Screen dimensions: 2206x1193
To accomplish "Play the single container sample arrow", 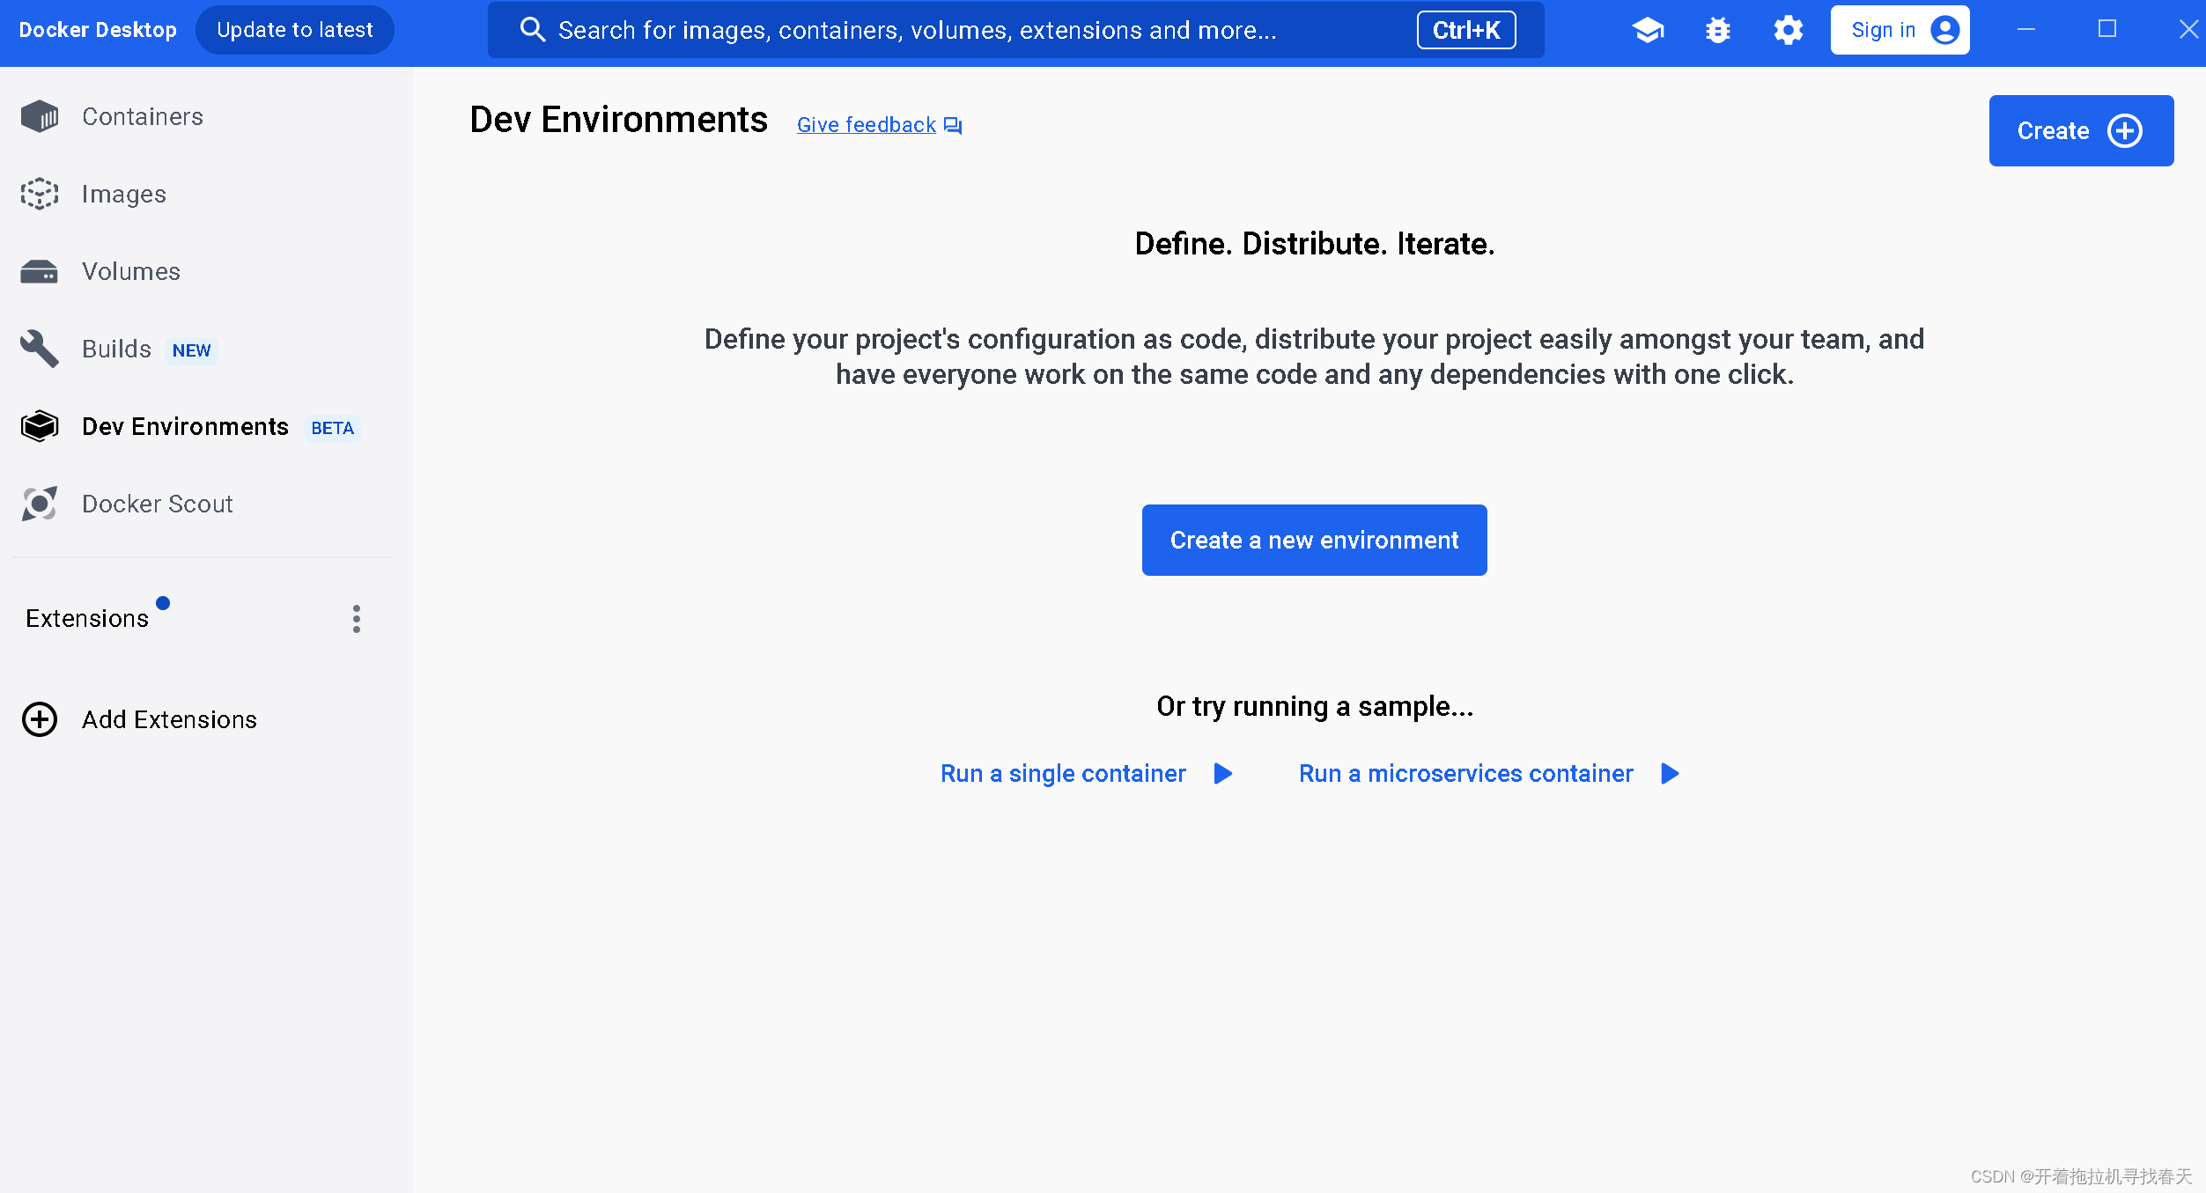I will [1223, 774].
